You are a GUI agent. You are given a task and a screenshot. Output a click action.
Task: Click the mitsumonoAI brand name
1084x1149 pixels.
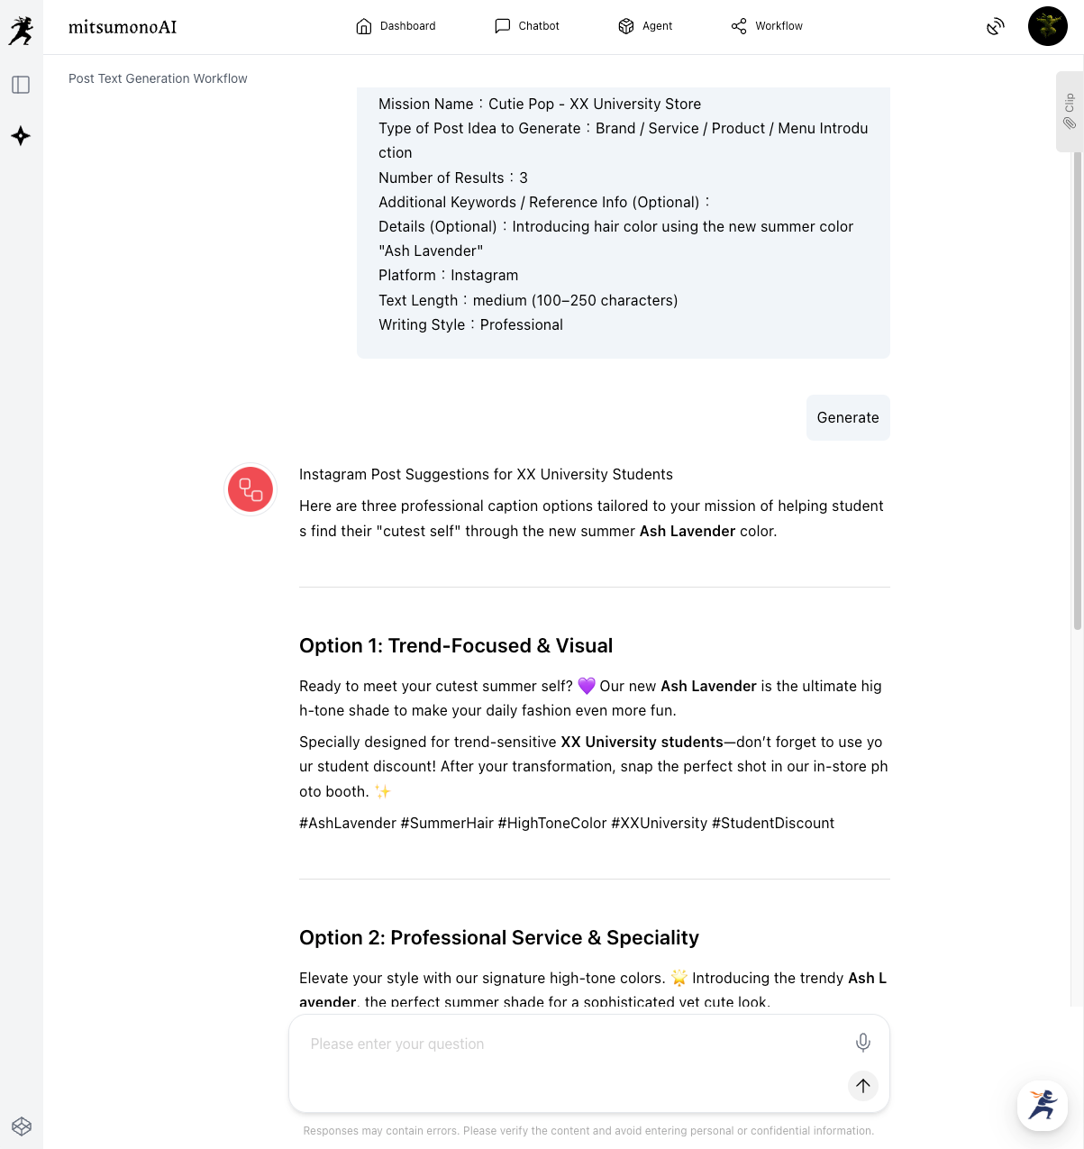pyautogui.click(x=123, y=27)
